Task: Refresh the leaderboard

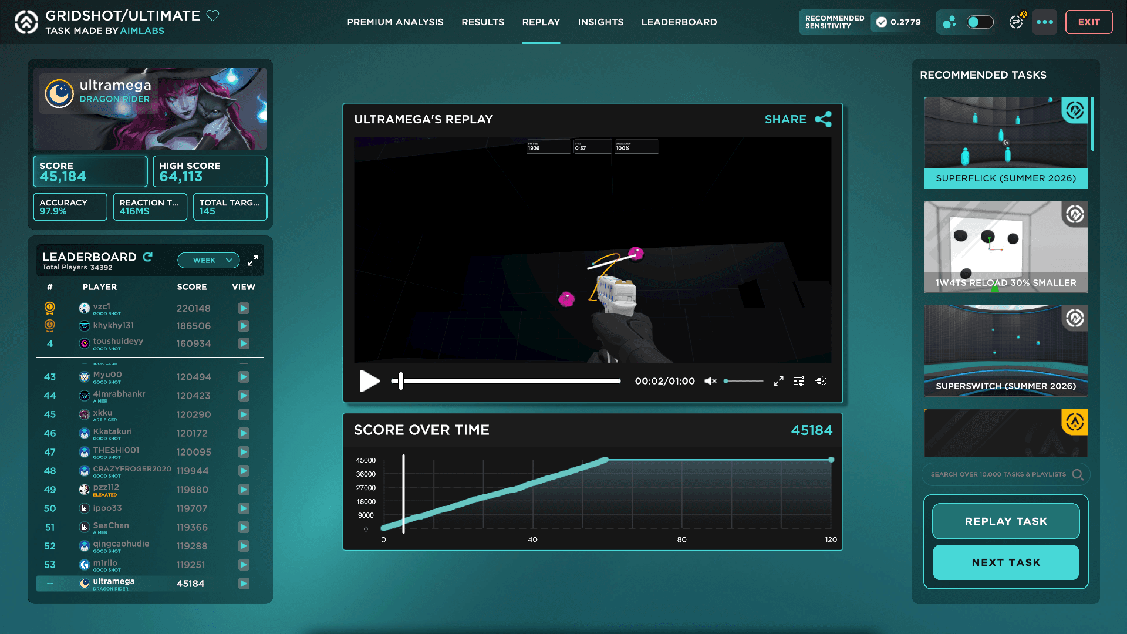Action: [148, 257]
